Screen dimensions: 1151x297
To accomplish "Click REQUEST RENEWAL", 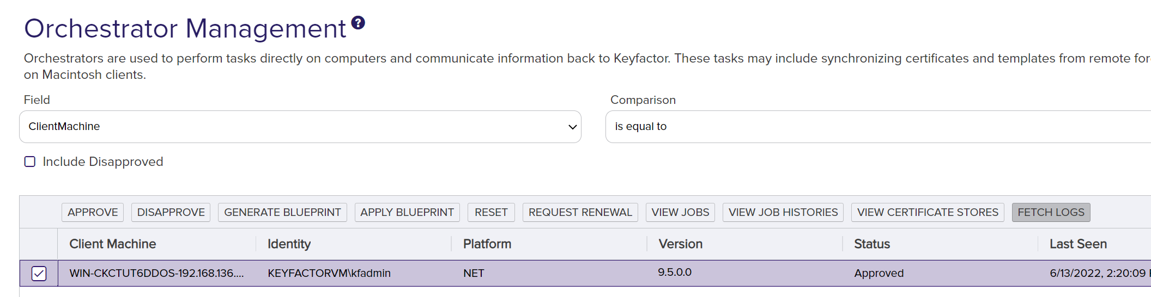I will coord(580,212).
